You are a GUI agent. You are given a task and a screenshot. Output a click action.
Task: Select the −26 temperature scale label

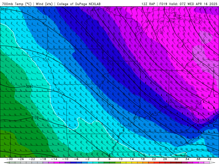[21, 159]
